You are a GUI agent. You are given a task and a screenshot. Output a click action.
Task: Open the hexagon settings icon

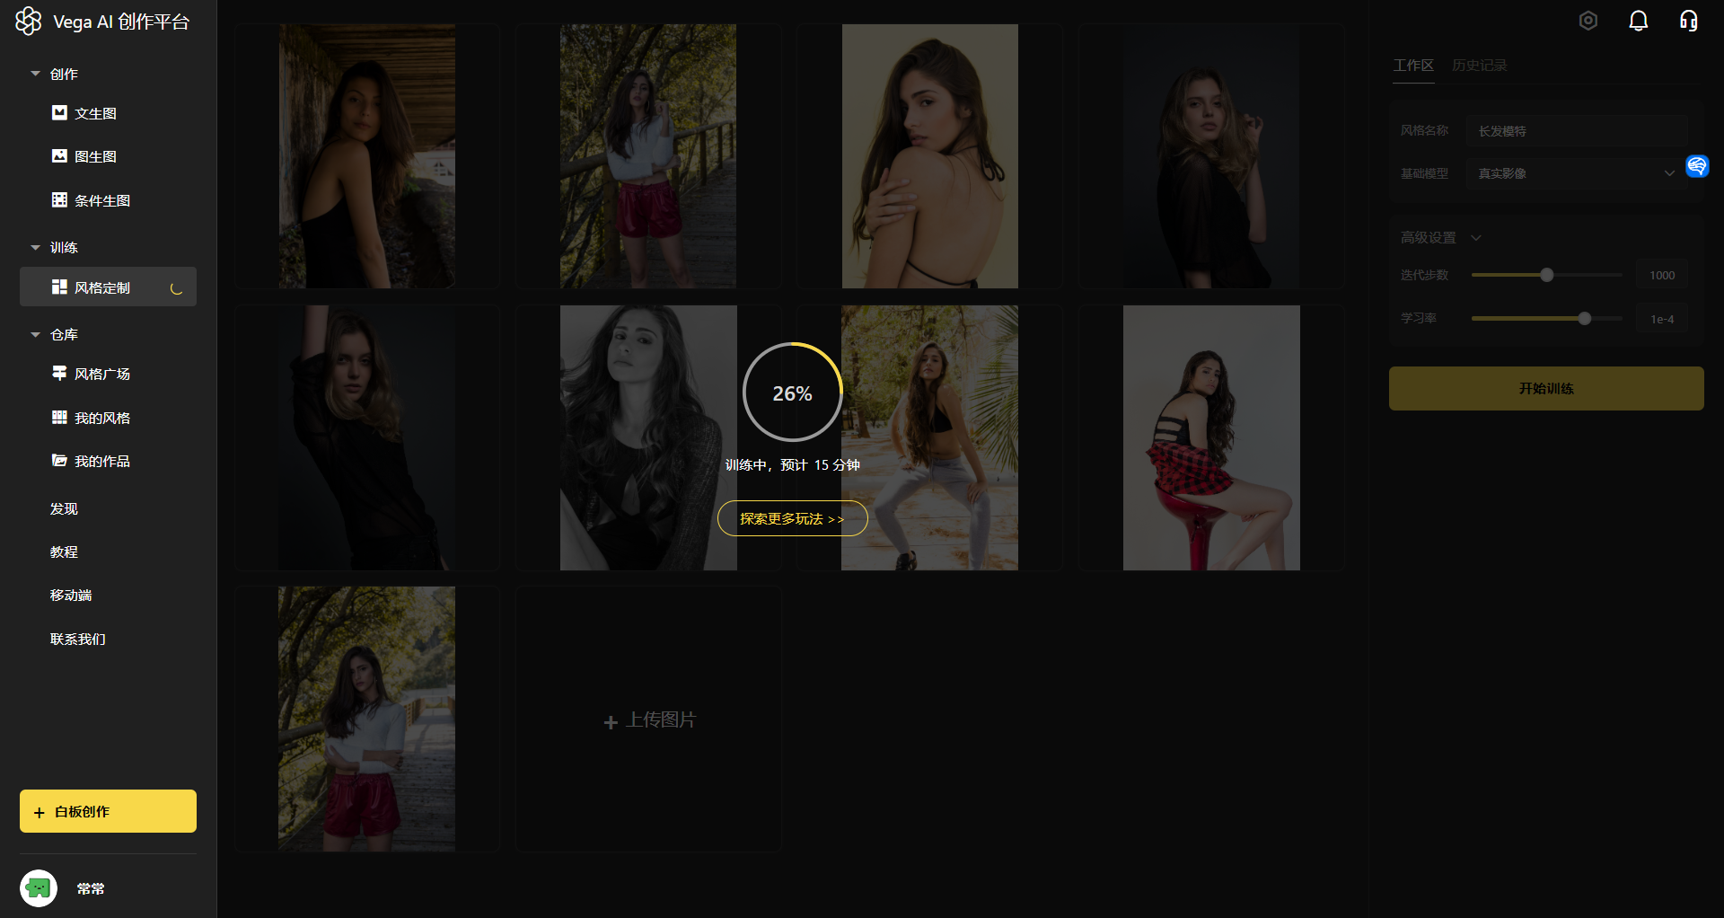[x=1588, y=21]
